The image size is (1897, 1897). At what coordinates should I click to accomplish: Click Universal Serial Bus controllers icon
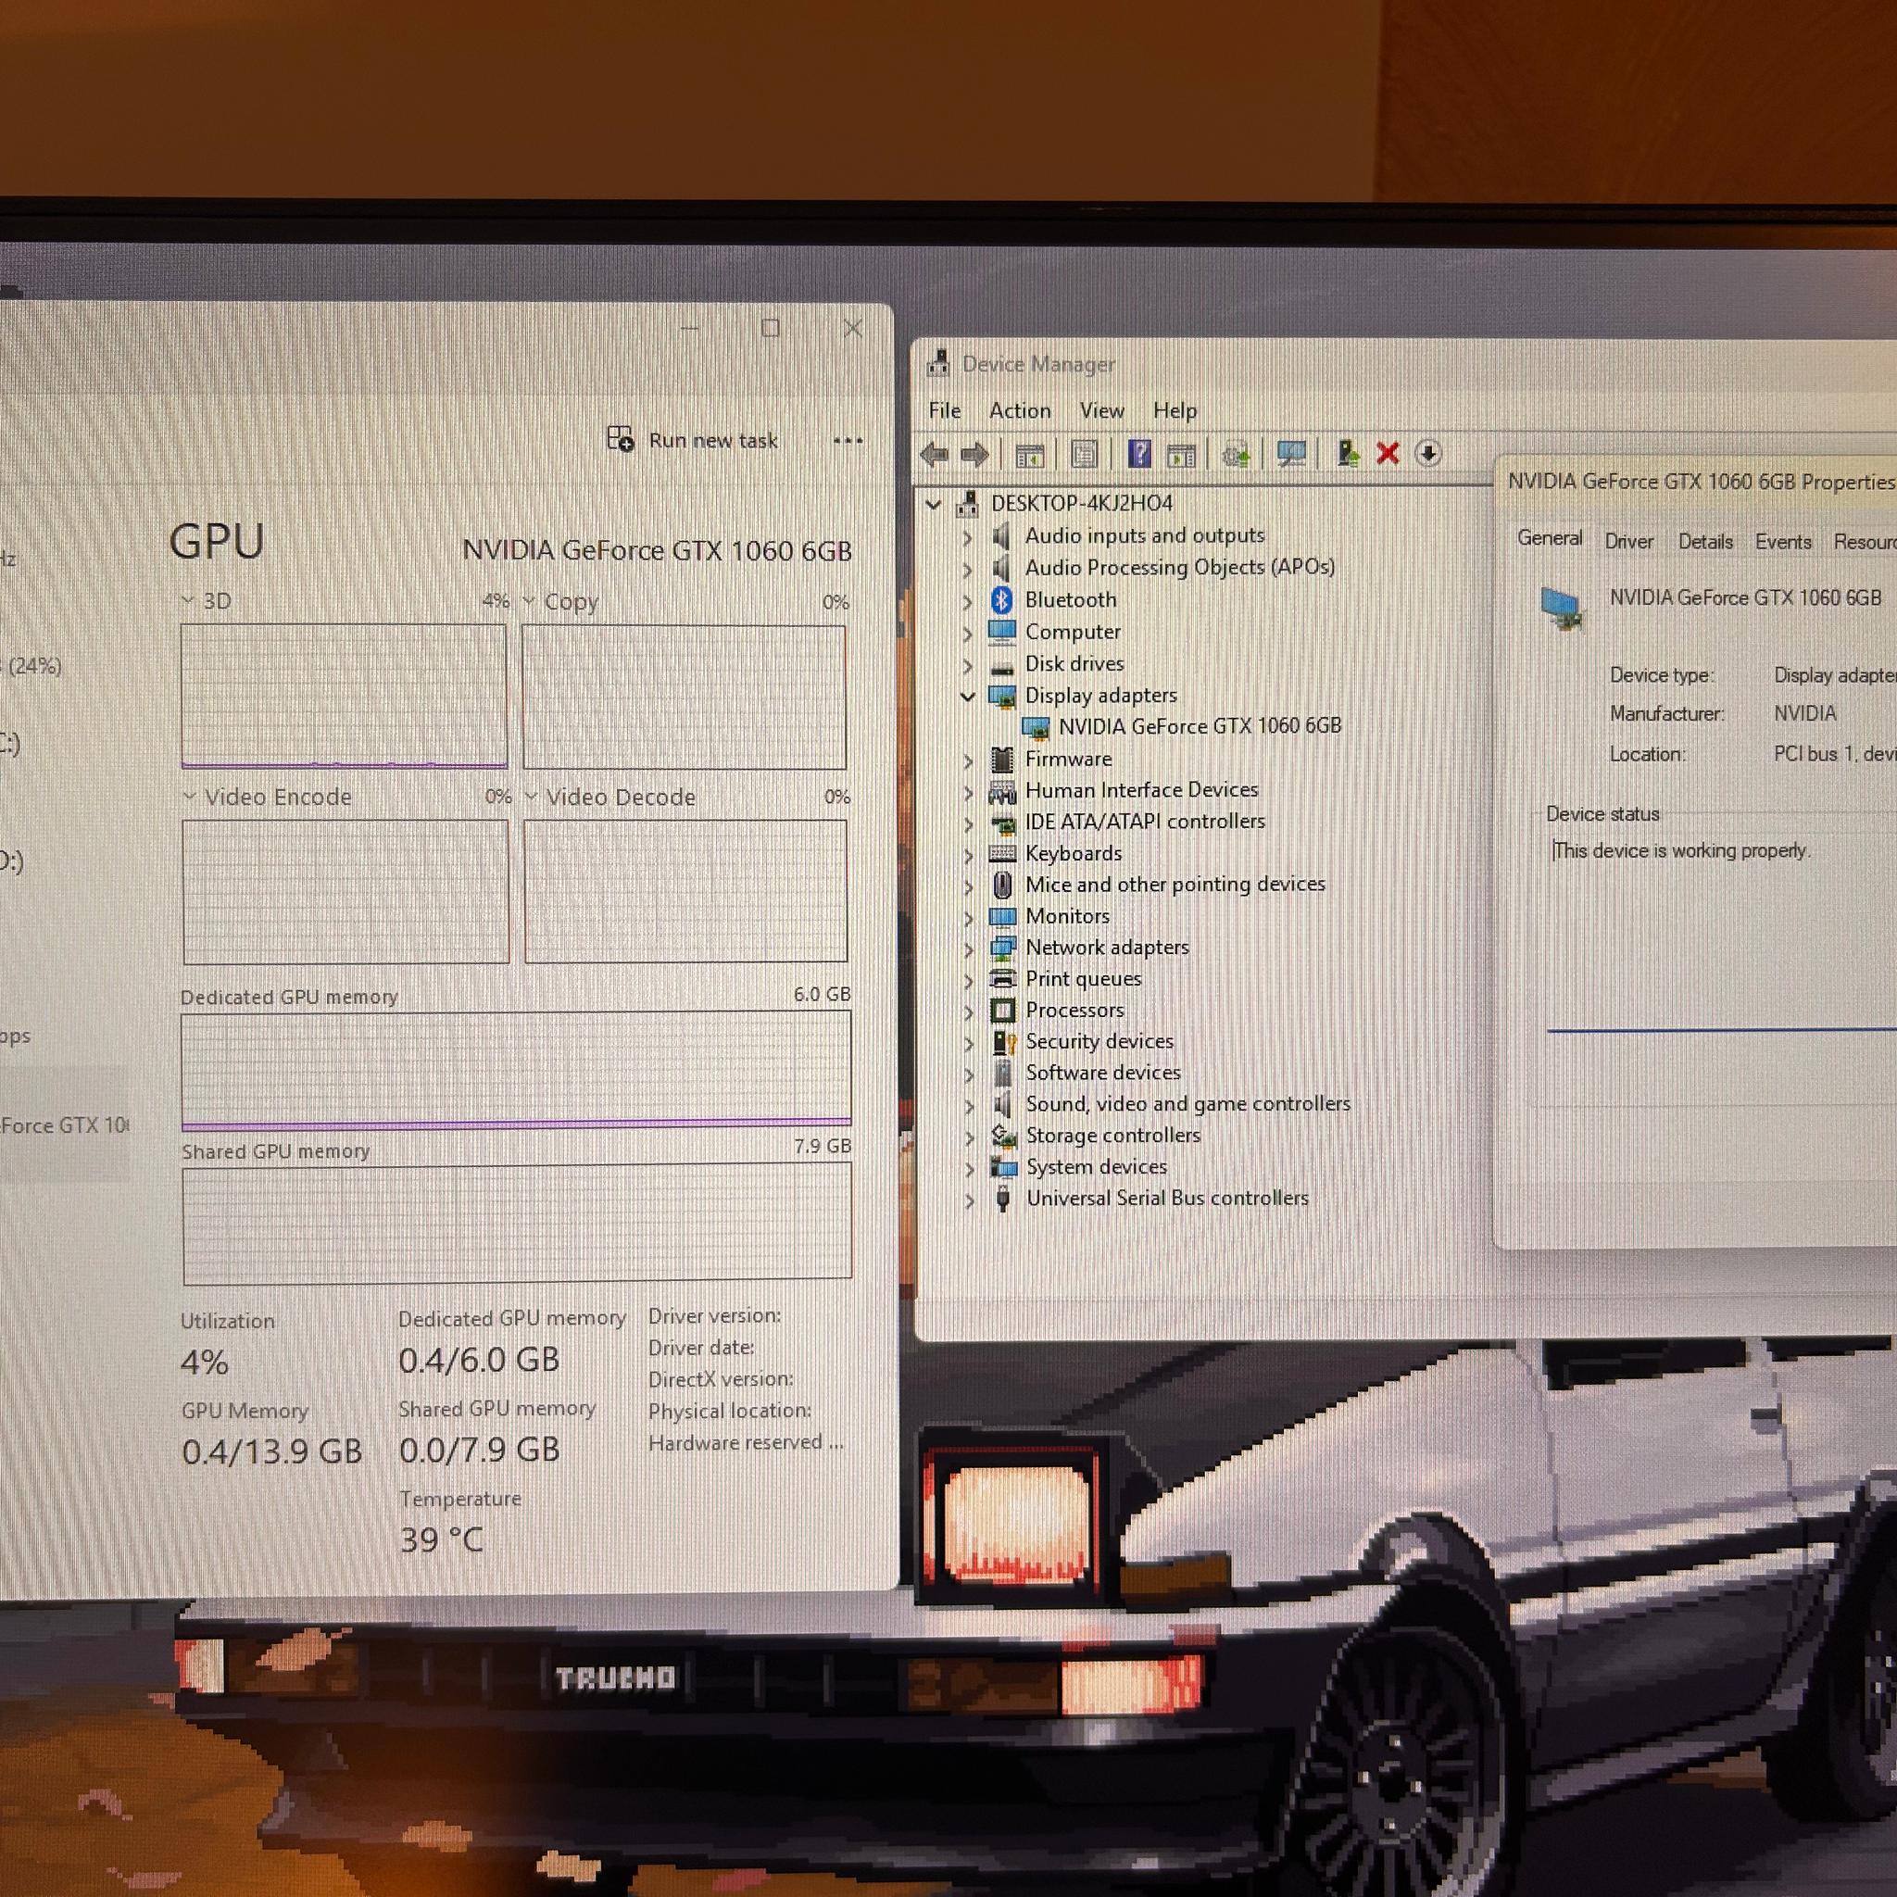coord(1003,1199)
